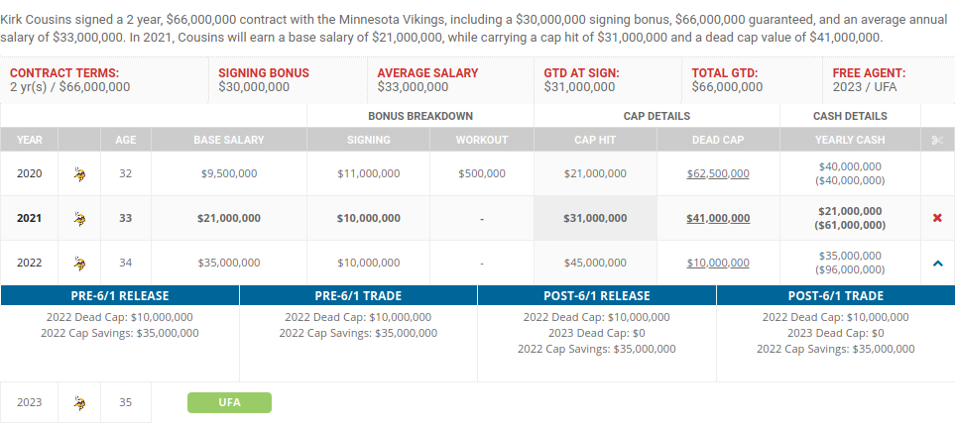Image resolution: width=955 pixels, height=426 pixels.
Task: Click the CAP HIT column header
Action: [595, 140]
